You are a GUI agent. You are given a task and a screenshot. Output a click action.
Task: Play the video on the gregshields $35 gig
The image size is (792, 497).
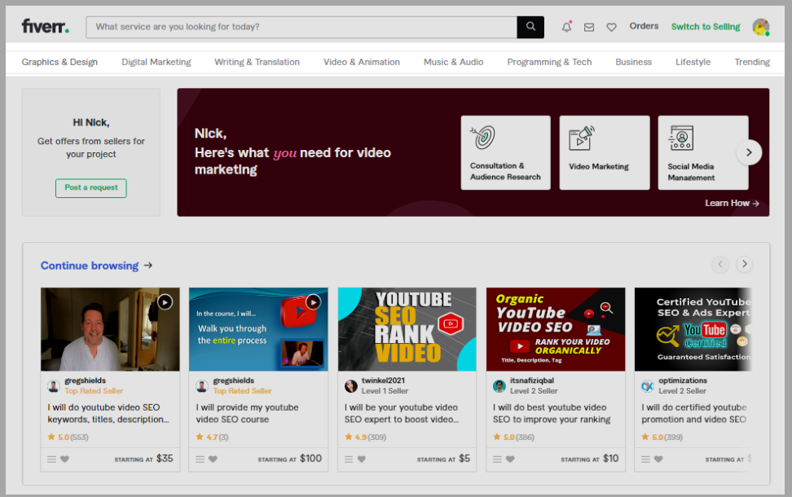[x=165, y=302]
